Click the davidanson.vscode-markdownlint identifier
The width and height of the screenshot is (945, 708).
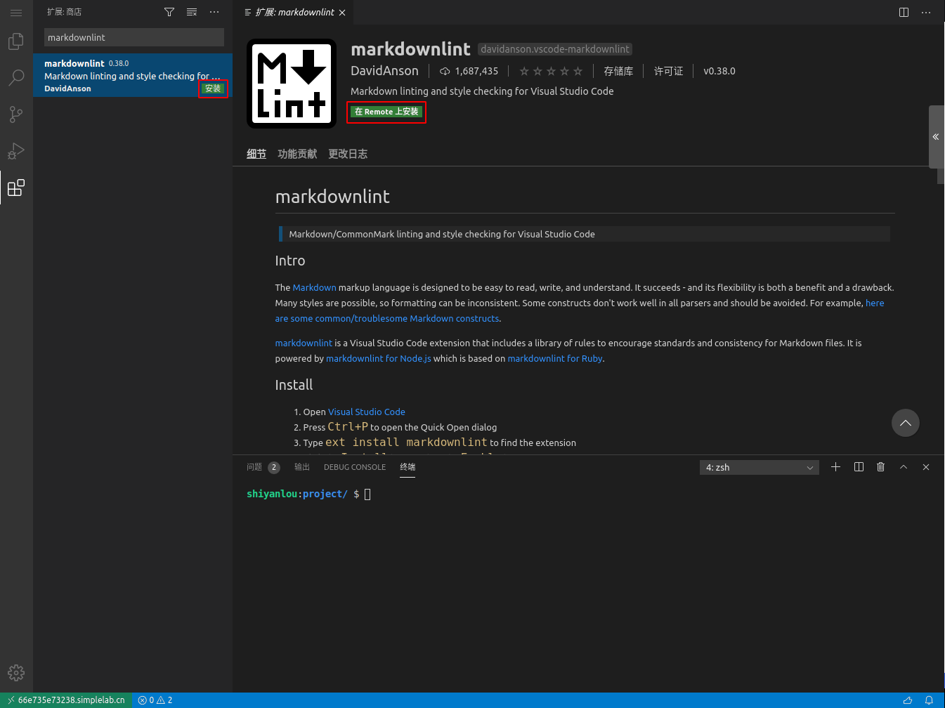click(555, 49)
